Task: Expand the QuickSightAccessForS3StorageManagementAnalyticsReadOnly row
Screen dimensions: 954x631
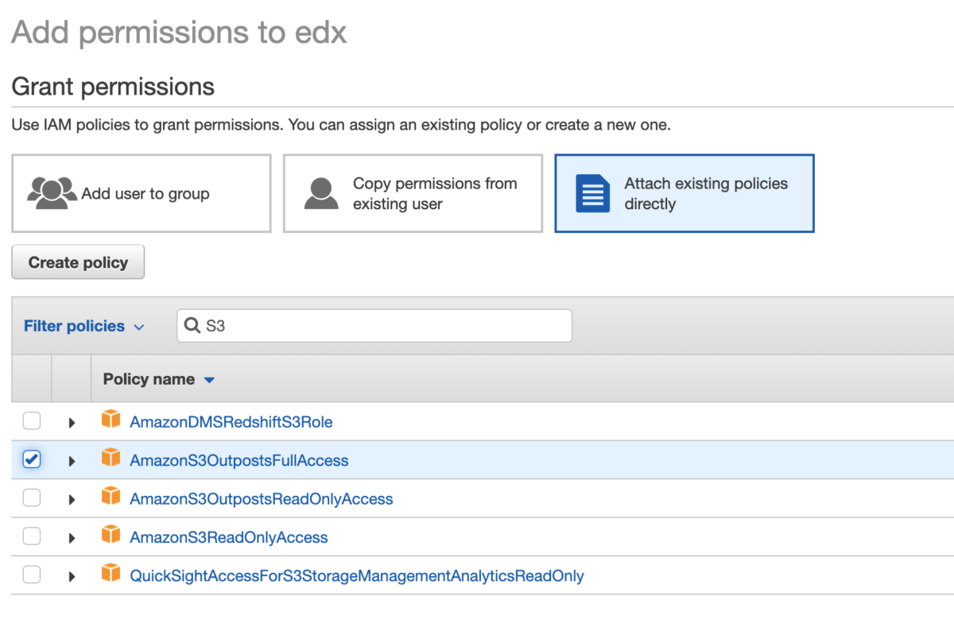Action: coord(72,576)
